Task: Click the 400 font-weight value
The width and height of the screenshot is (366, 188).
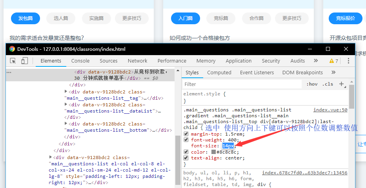Action: 233,140
